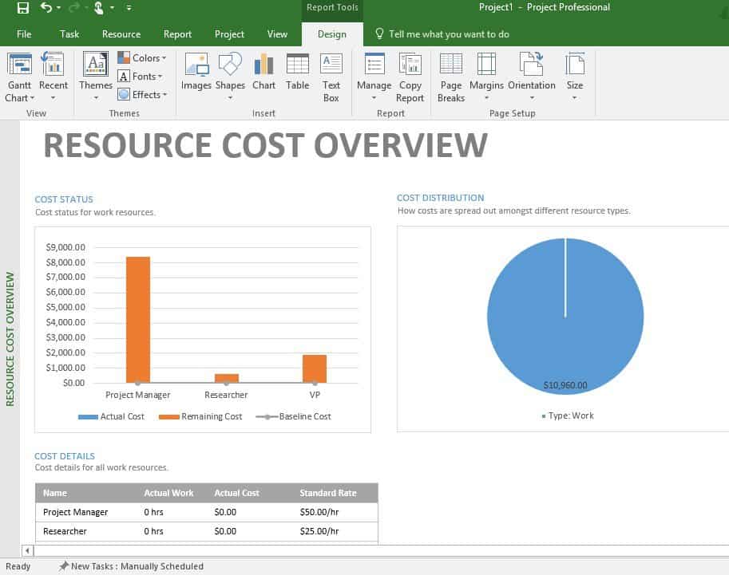Switch to the Resource ribbon tab
729x575 pixels.
[121, 34]
